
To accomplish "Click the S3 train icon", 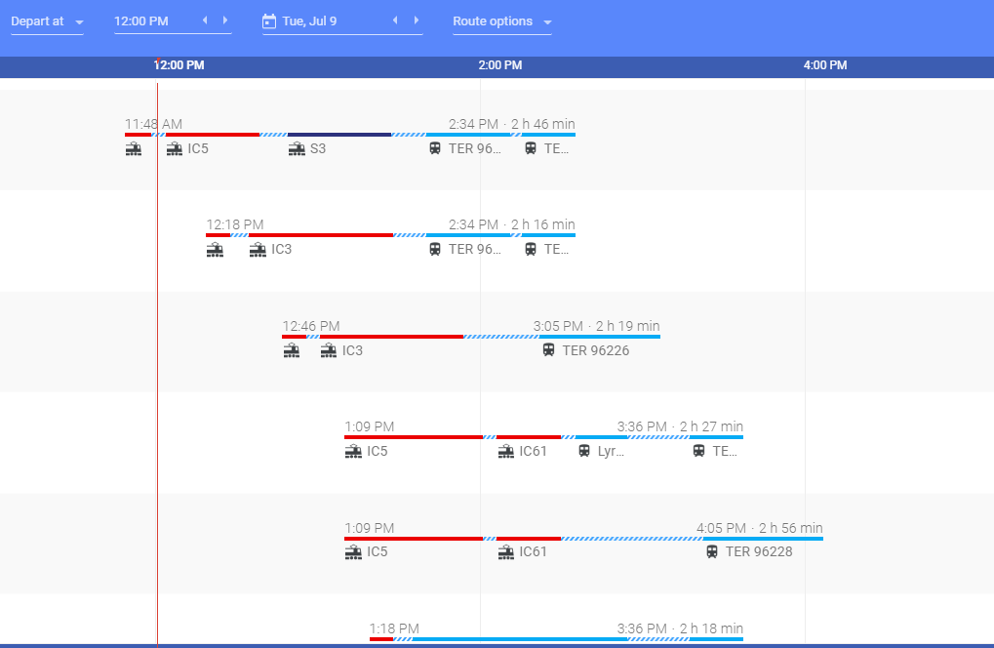I will pyautogui.click(x=297, y=149).
